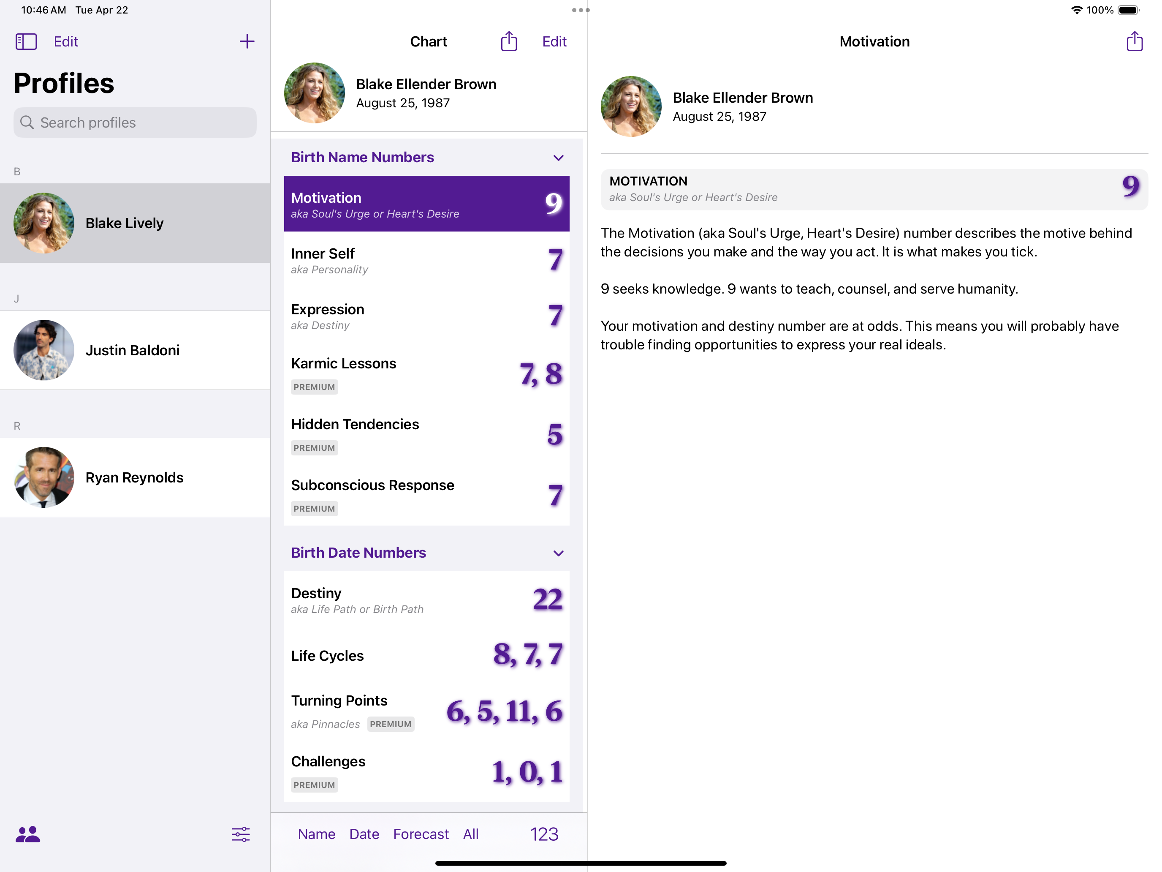Tap the PREMIUM badge under Challenges
Viewport: 1162px width, 872px height.
(314, 785)
